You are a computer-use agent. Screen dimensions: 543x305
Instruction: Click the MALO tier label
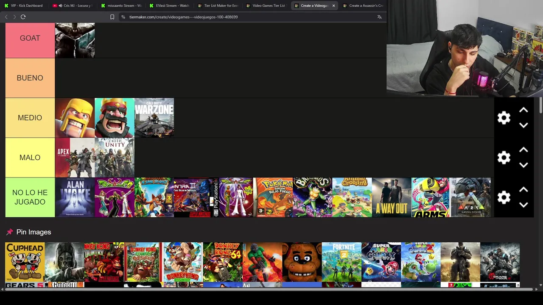[x=30, y=158]
